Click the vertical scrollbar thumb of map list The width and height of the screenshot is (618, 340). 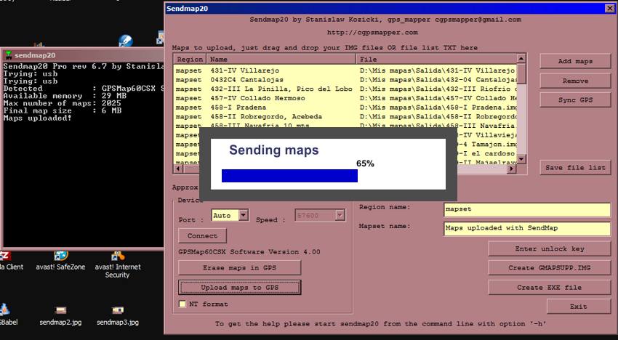[x=521, y=73]
